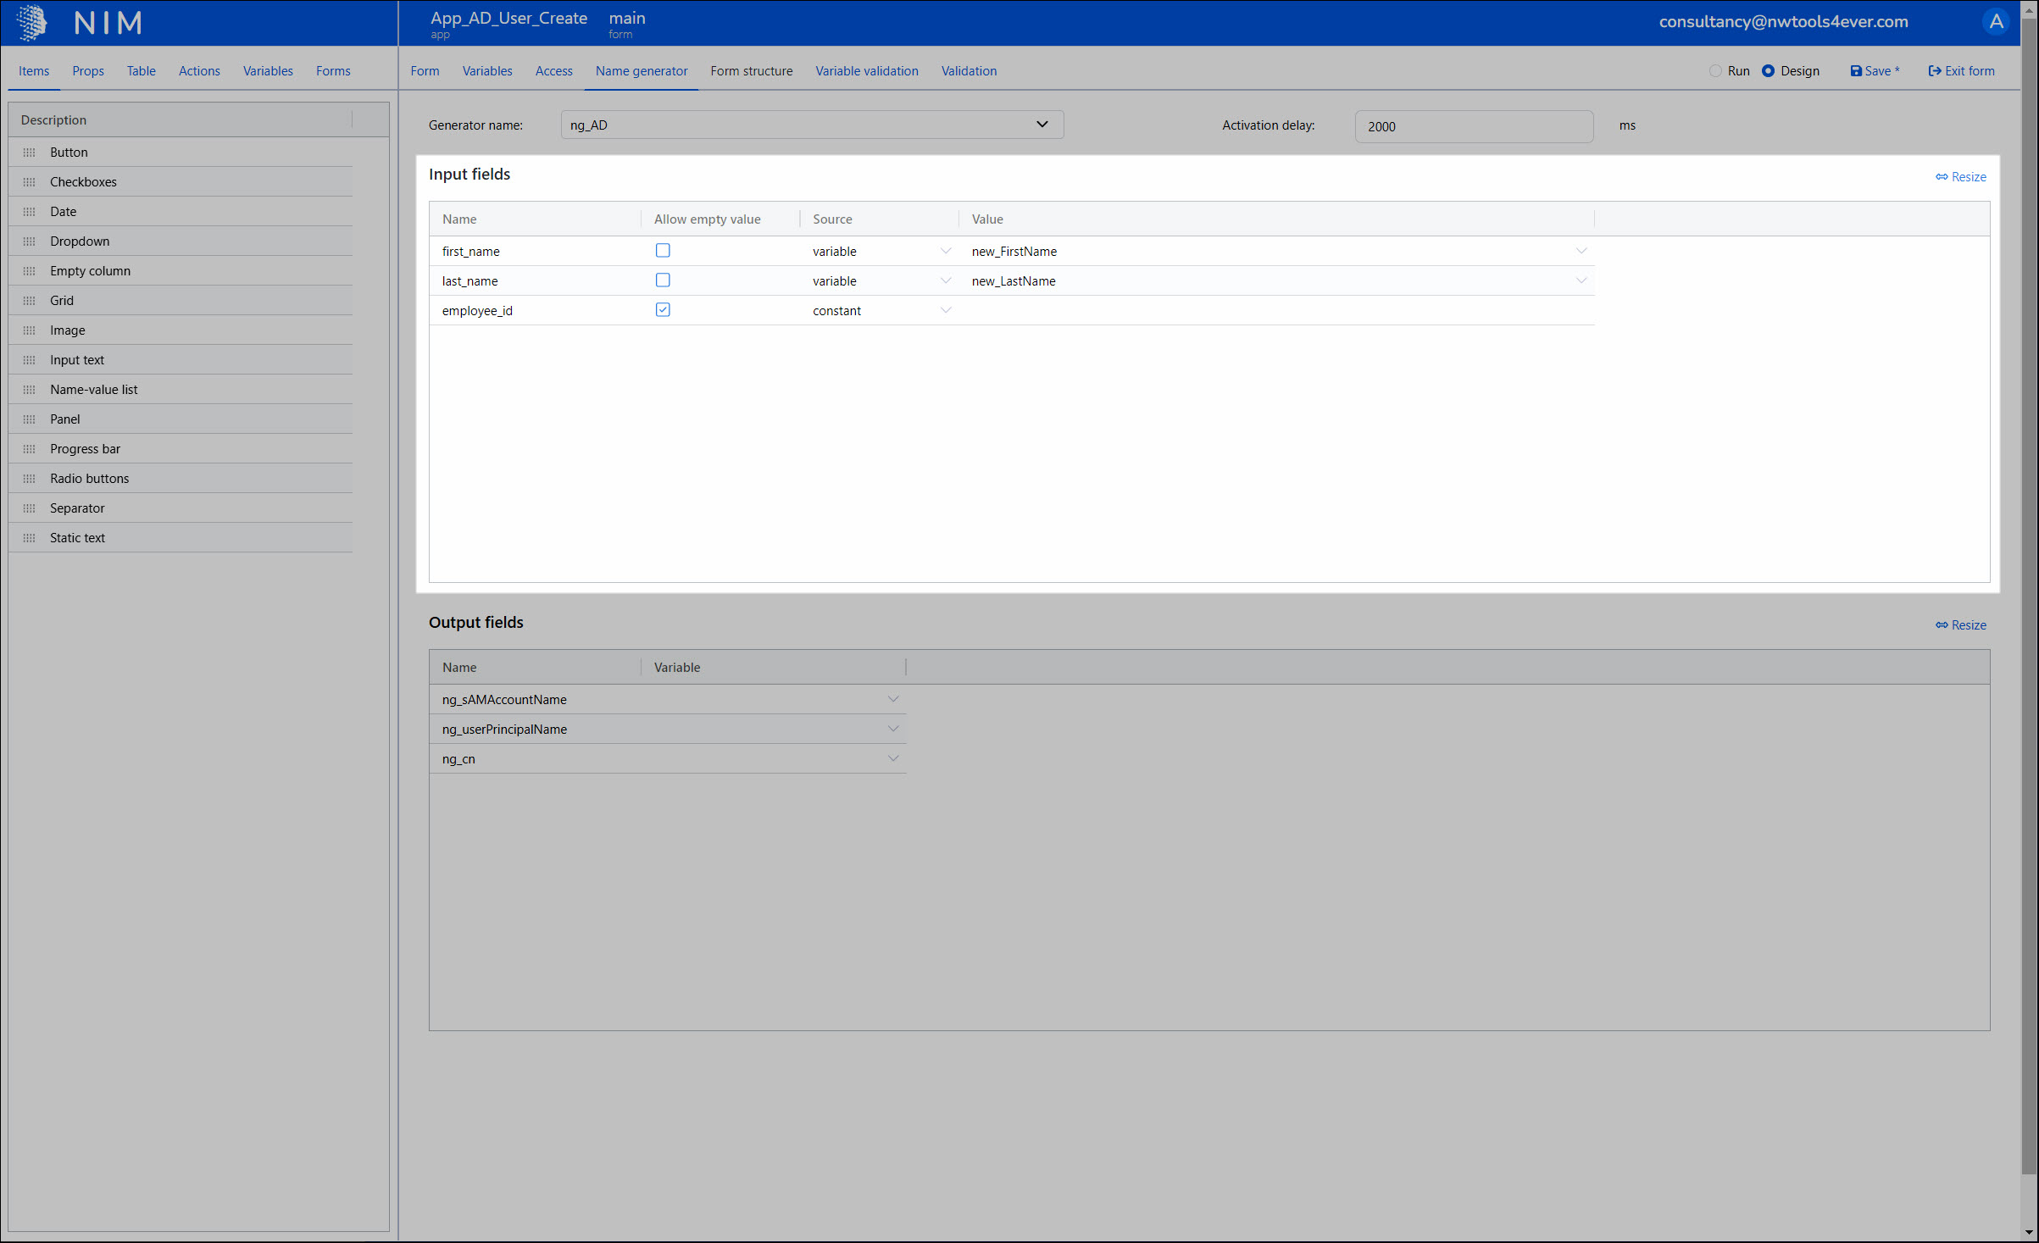2039x1243 pixels.
Task: Select the Run mode radio button
Action: 1716,71
